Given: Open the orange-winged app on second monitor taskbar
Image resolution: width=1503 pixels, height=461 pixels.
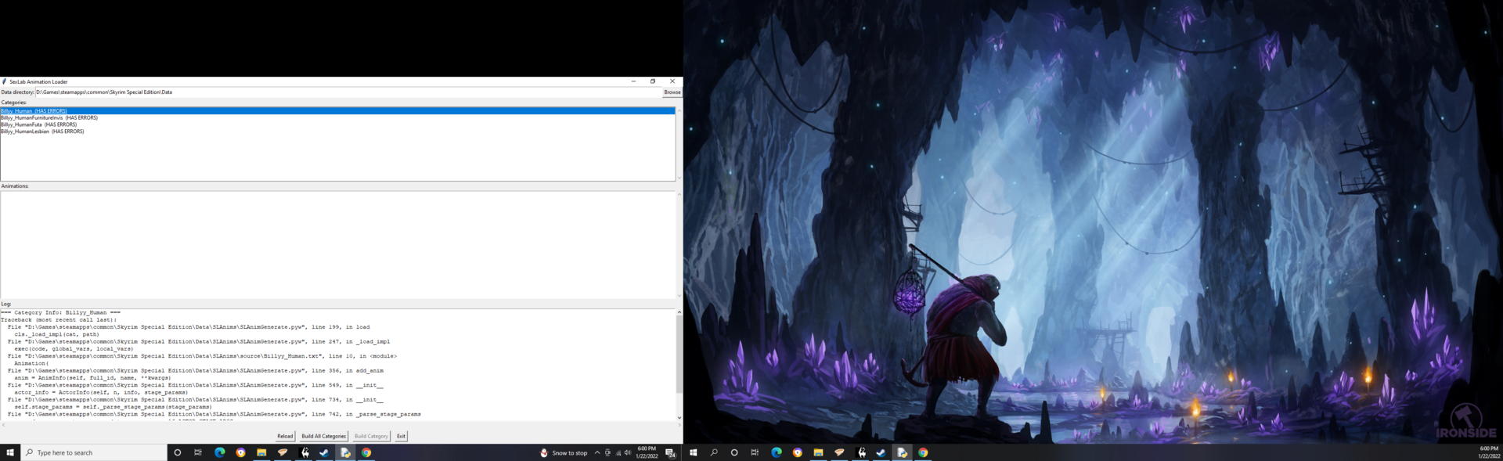Looking at the screenshot, I should tap(839, 452).
